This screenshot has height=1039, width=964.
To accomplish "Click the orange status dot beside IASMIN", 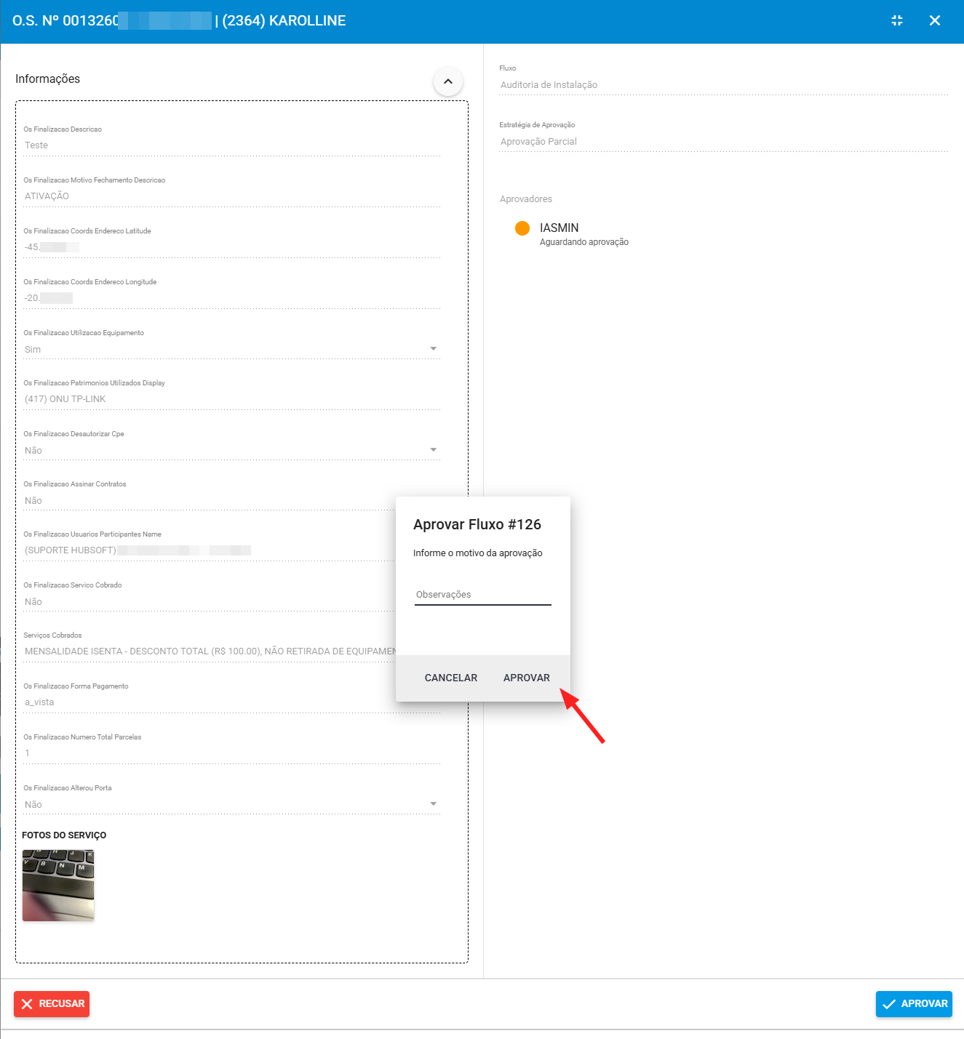I will pyautogui.click(x=522, y=228).
